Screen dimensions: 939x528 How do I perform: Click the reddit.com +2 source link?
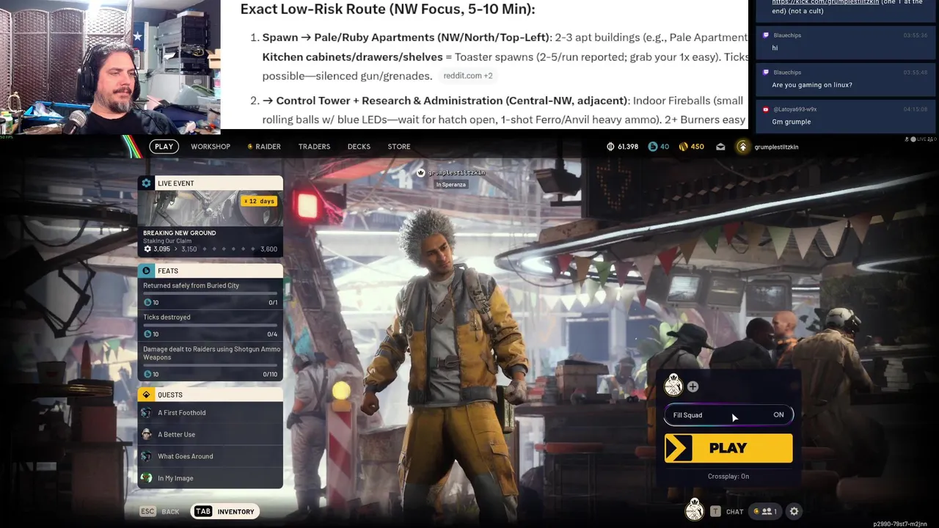click(468, 76)
